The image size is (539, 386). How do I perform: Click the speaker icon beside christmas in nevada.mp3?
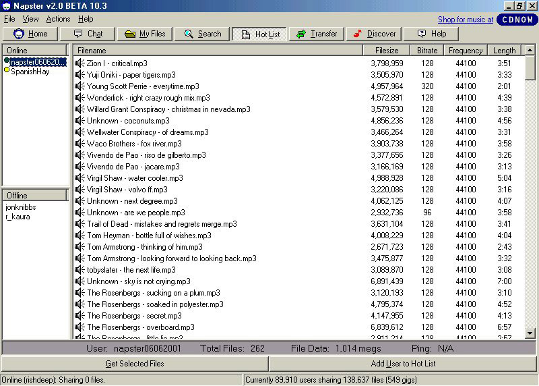pyautogui.click(x=80, y=109)
